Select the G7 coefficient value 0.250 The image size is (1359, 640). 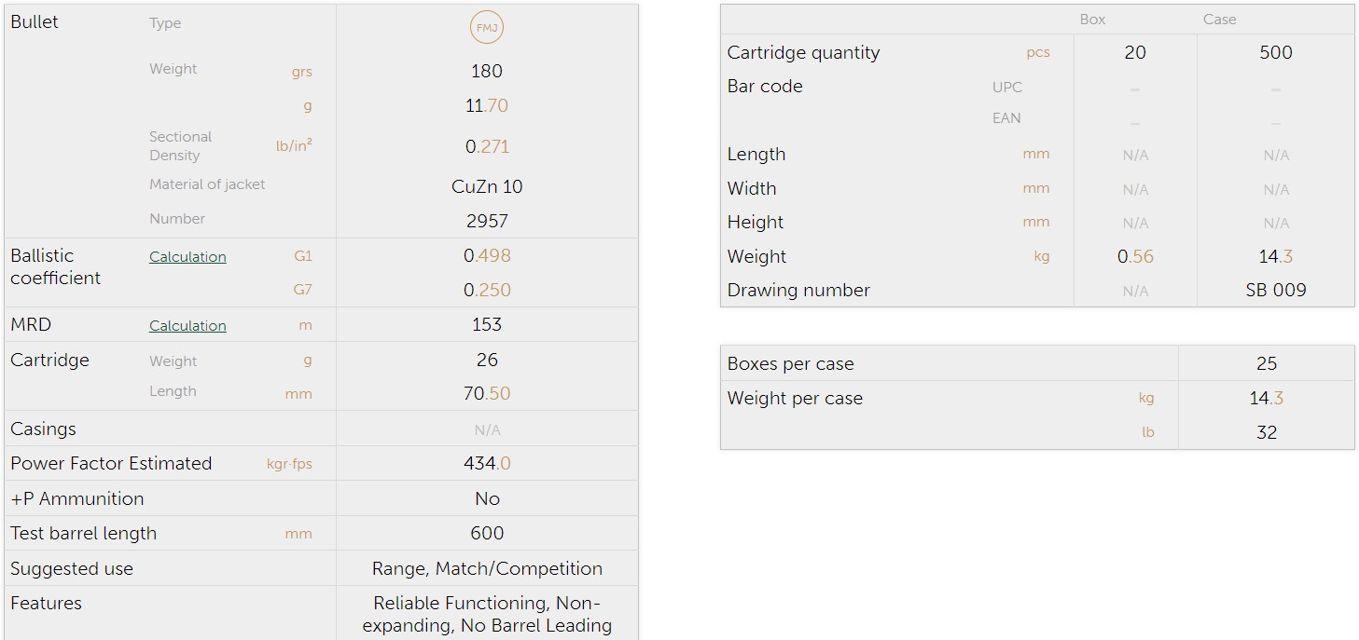point(487,290)
